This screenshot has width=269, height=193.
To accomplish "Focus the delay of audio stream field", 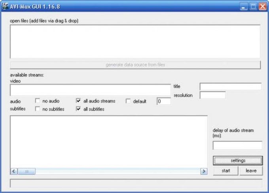I will click(237, 145).
